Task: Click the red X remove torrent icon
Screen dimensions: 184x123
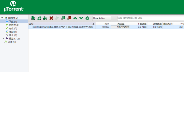Action: click(51, 18)
